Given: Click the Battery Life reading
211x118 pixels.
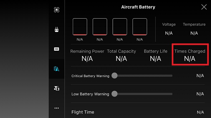Looking at the screenshot, I should click(x=155, y=59).
